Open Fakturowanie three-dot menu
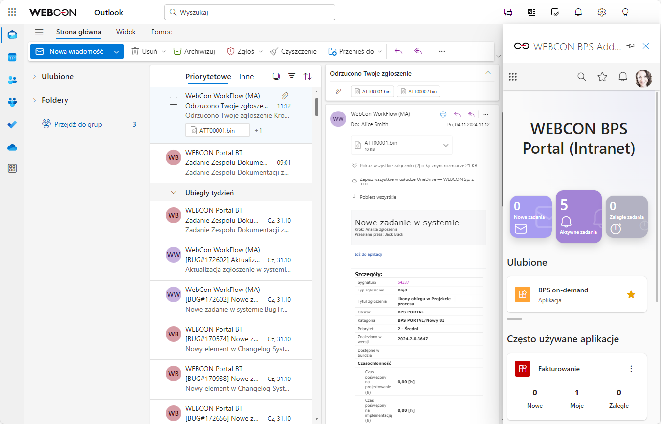The height and width of the screenshot is (424, 661). pos(631,369)
